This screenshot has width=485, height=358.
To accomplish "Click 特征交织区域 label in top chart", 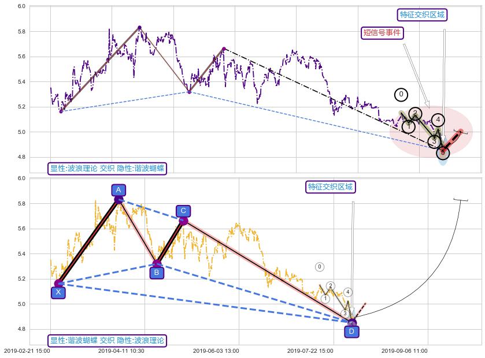I will pos(423,14).
